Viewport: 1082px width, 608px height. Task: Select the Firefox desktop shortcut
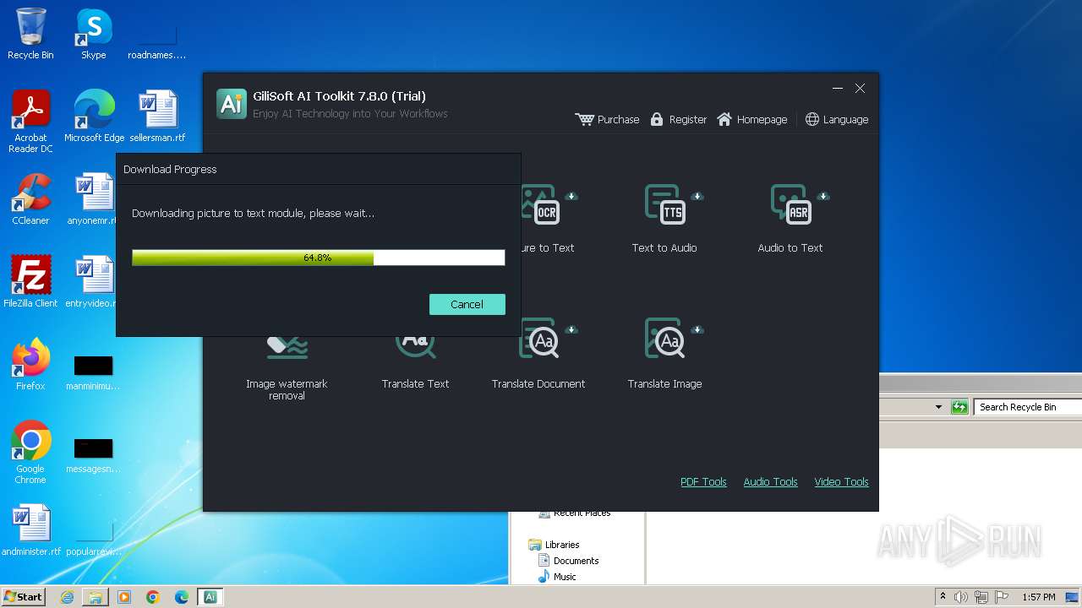(30, 365)
